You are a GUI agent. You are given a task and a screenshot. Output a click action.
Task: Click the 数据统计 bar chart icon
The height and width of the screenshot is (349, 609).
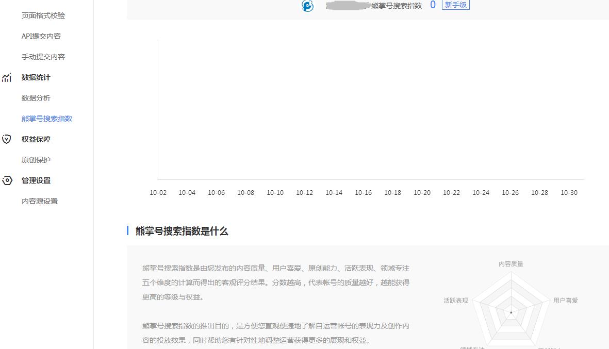[x=7, y=77]
